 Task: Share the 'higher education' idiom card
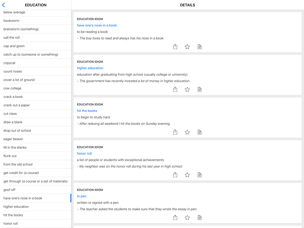pos(175,89)
